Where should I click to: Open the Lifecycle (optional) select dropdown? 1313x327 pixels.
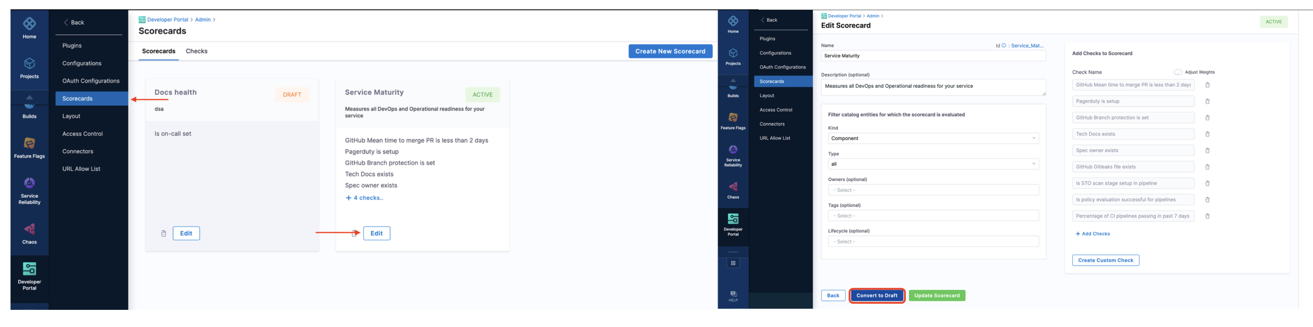point(933,242)
